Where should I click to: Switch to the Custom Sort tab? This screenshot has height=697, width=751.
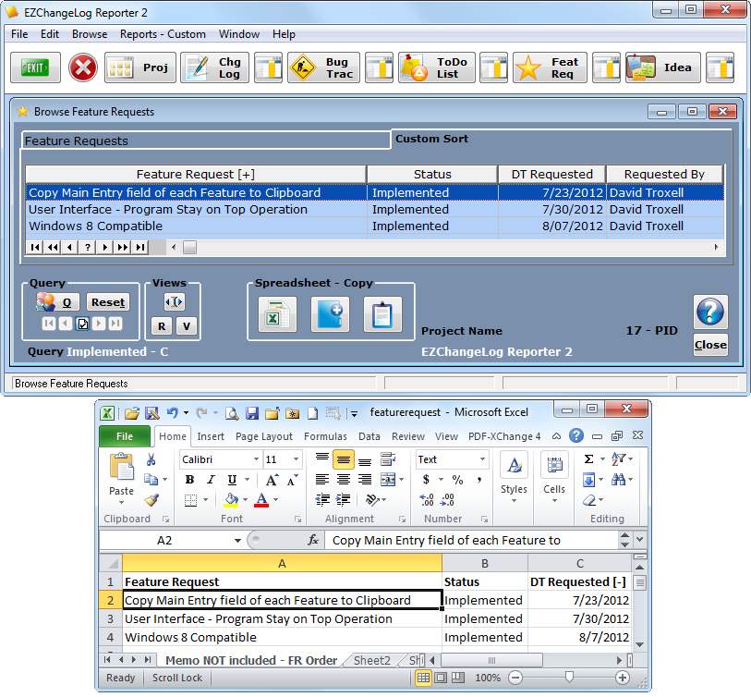point(431,139)
